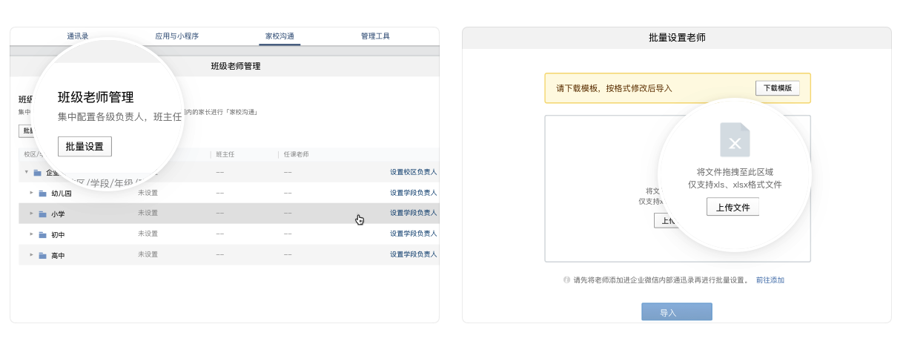Click 未设置 in the 高中 row

coord(148,255)
